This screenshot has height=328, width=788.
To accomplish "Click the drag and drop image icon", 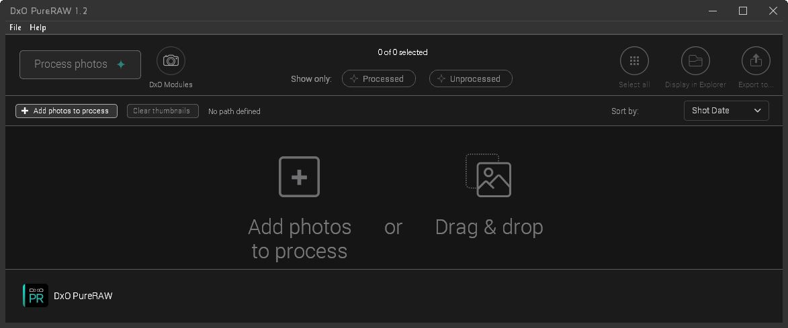I will pos(488,176).
